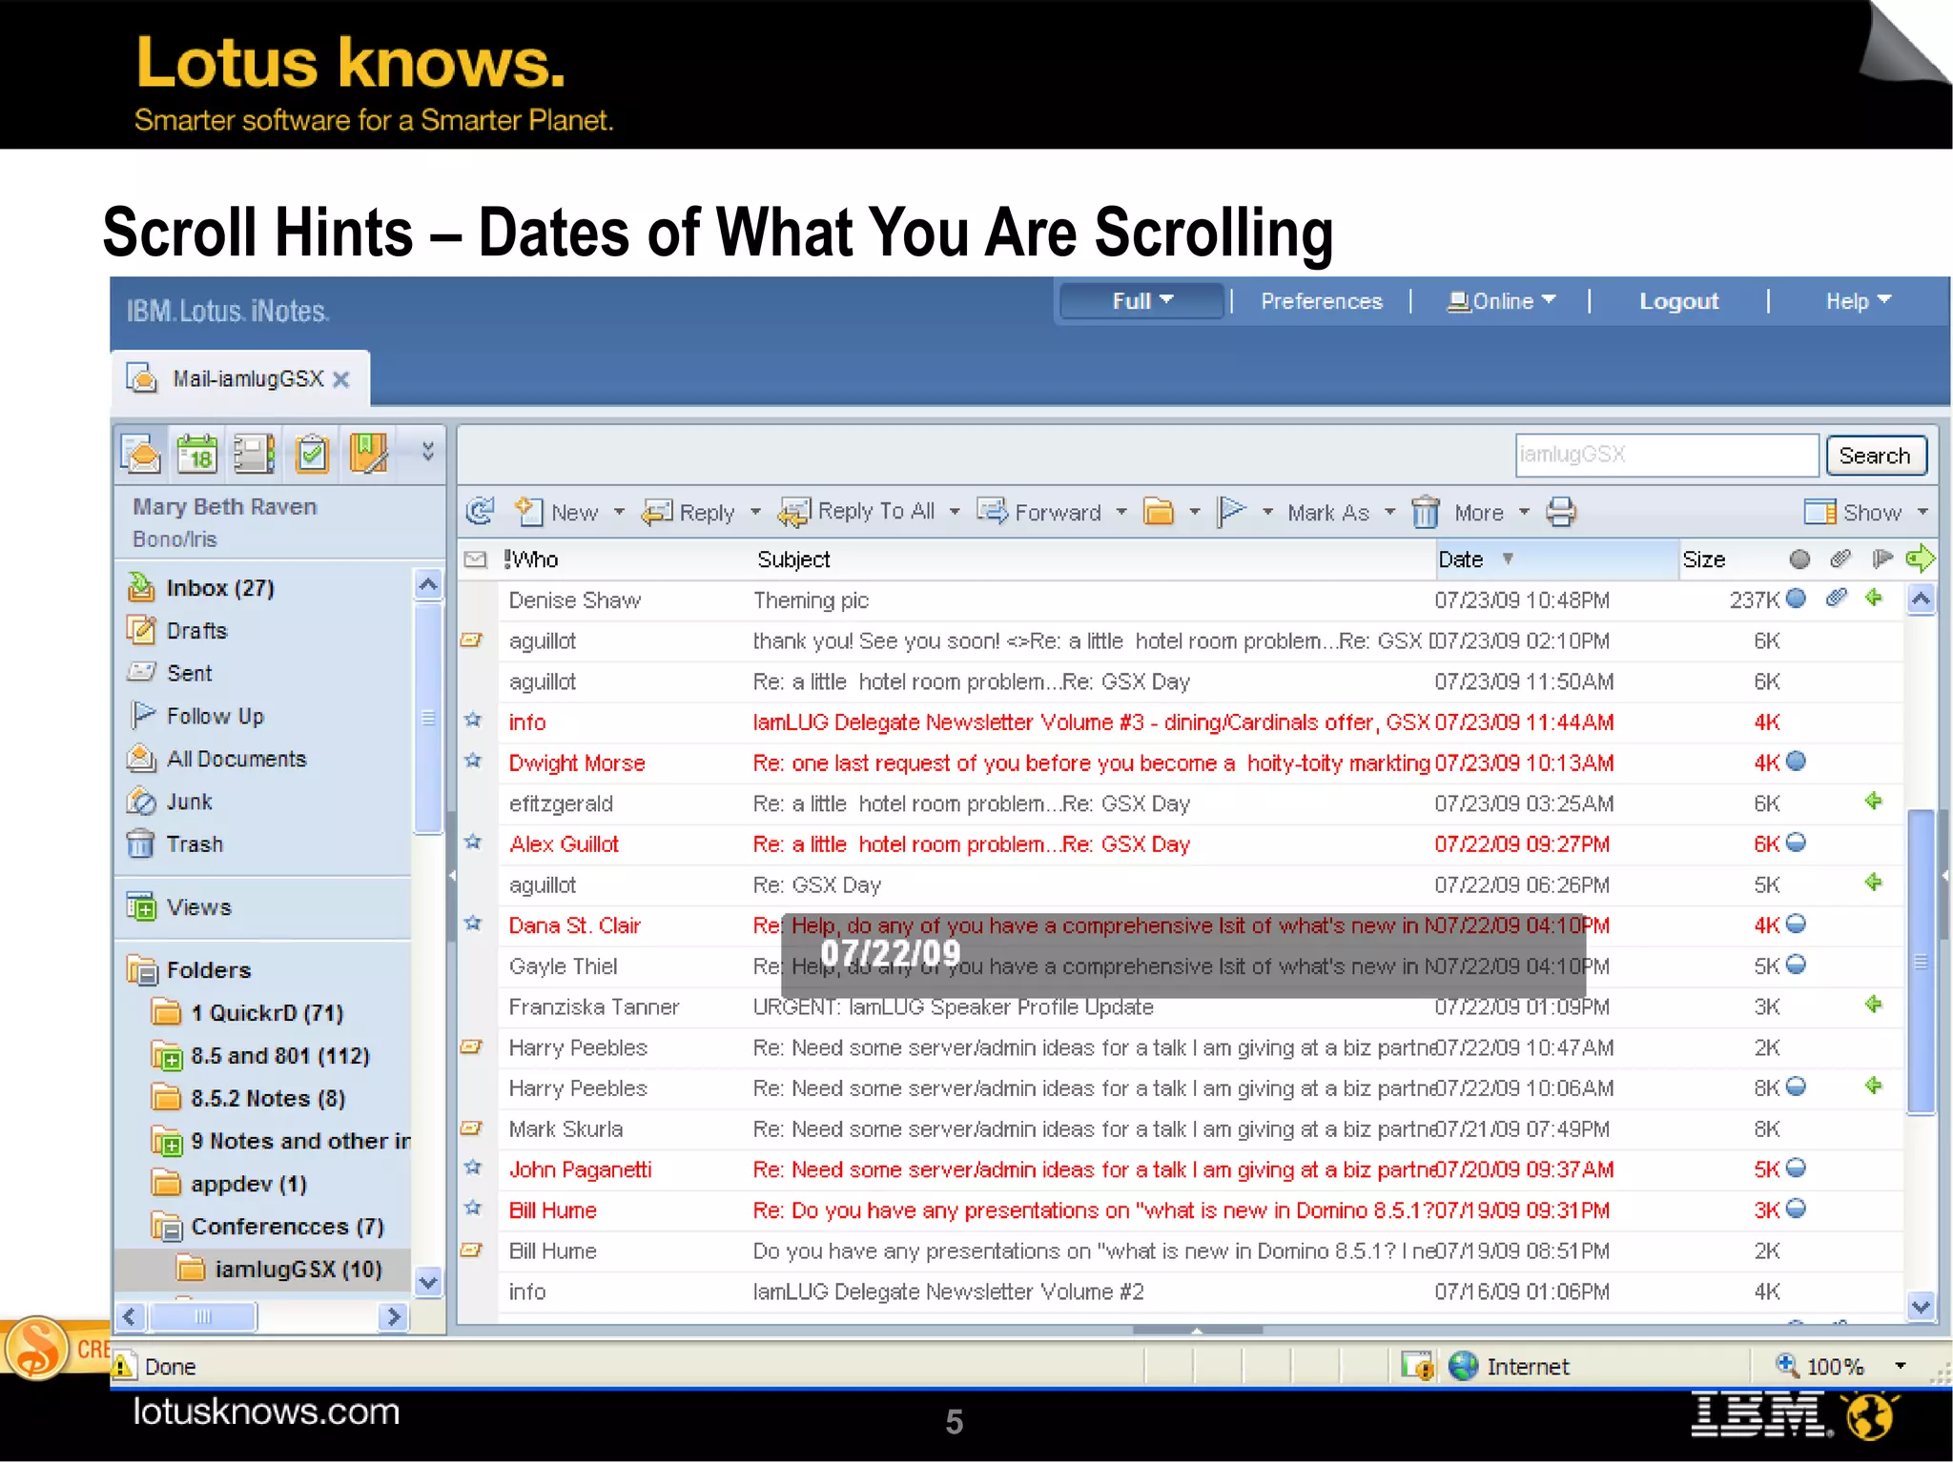
Task: Toggle the envelope marker on the aguillot thank you row
Action: click(472, 640)
